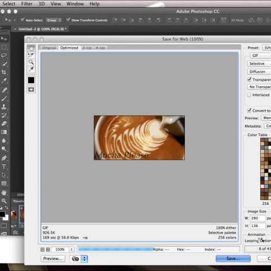
Task: Select the Eyedropper tool in Save for Web
Action: pyautogui.click(x=31, y=69)
